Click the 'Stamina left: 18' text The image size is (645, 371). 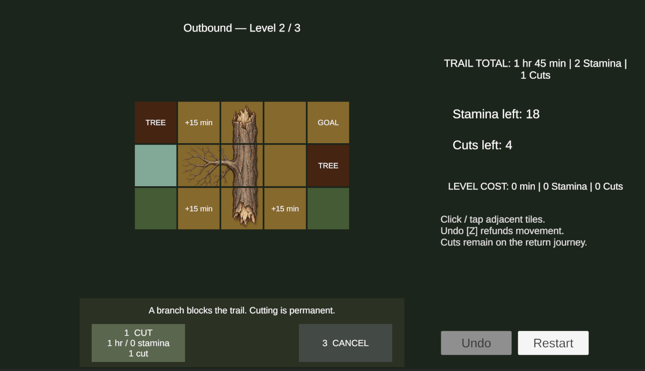coord(496,114)
